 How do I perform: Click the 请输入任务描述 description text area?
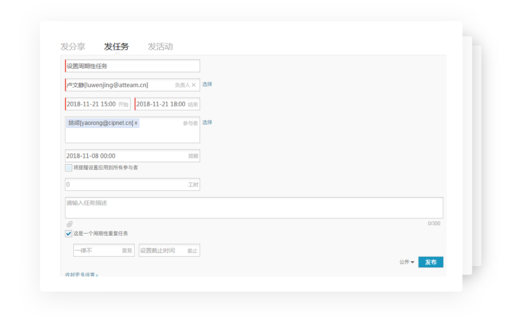coord(253,208)
